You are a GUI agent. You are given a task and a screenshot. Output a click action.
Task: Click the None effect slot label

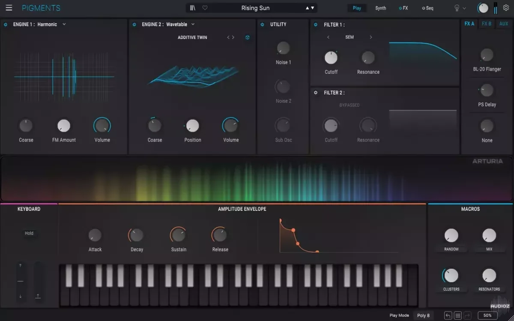coord(487,140)
